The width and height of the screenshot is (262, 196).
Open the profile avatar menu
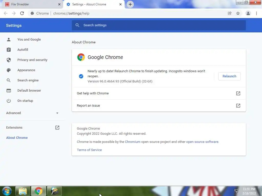click(x=248, y=13)
